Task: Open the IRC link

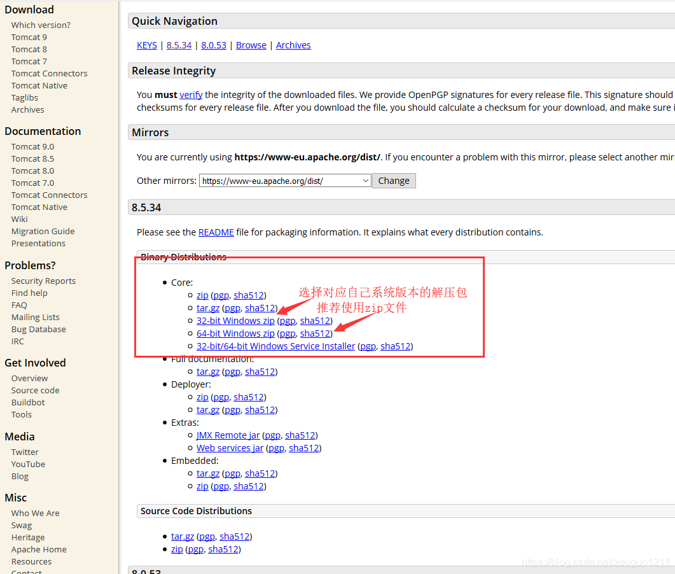Action: (18, 341)
